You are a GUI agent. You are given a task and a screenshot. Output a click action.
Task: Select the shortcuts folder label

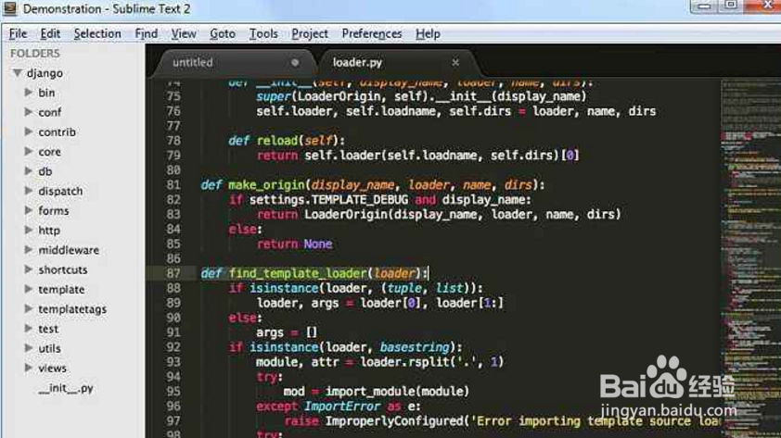click(63, 270)
